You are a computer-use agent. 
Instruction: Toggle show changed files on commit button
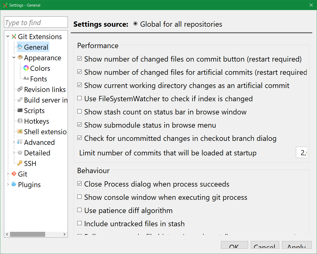coord(79,59)
